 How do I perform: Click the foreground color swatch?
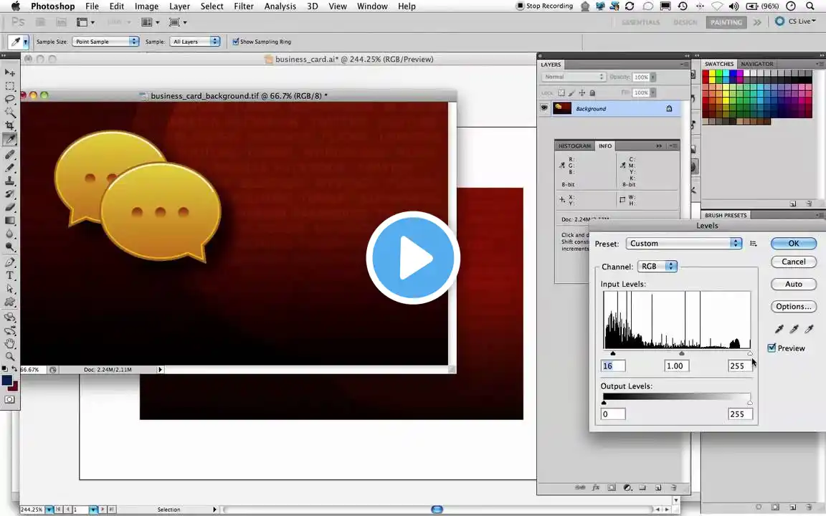pyautogui.click(x=6, y=380)
